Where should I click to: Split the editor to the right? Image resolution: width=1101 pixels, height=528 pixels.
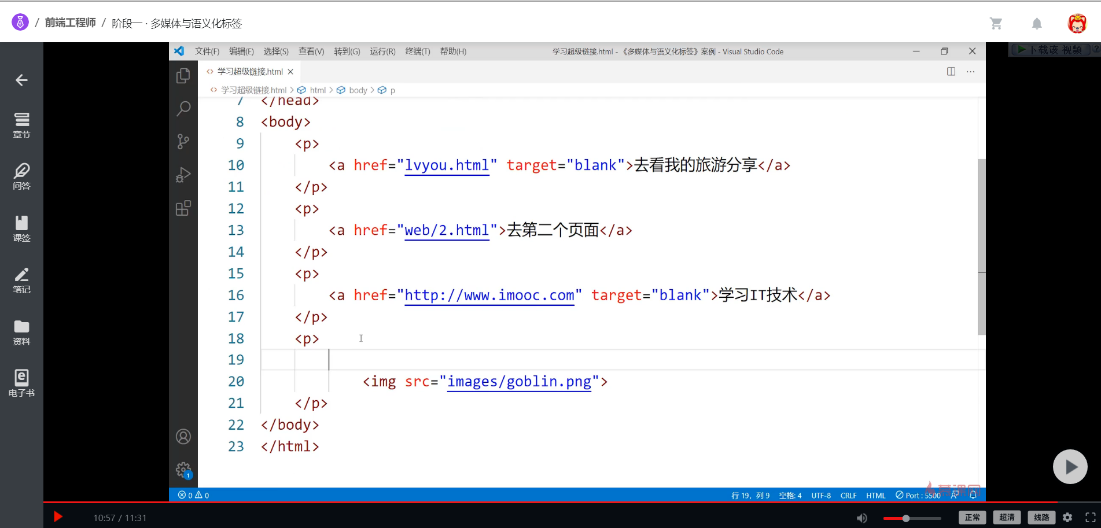951,72
